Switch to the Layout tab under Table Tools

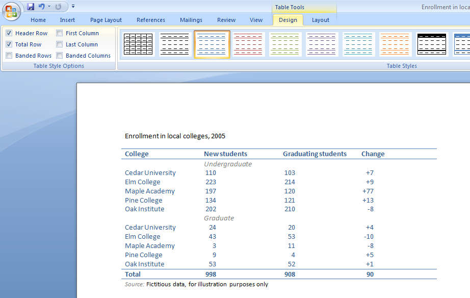tap(320, 20)
